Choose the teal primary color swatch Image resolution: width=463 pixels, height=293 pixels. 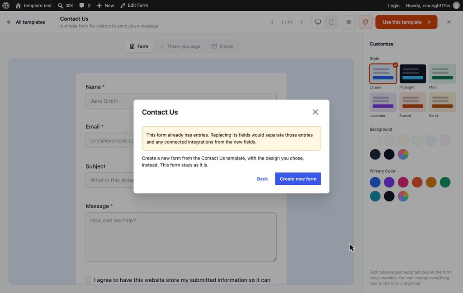(375, 196)
